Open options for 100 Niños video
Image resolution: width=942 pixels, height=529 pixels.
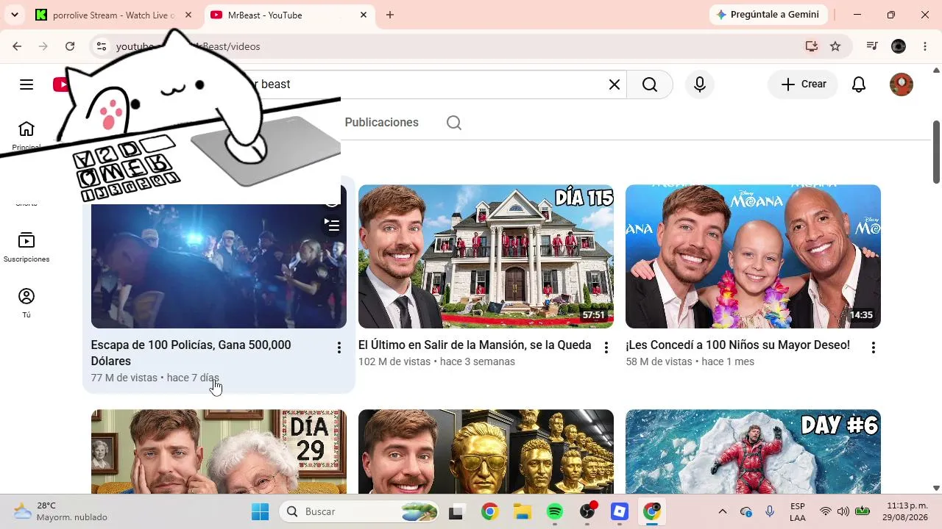click(x=874, y=348)
